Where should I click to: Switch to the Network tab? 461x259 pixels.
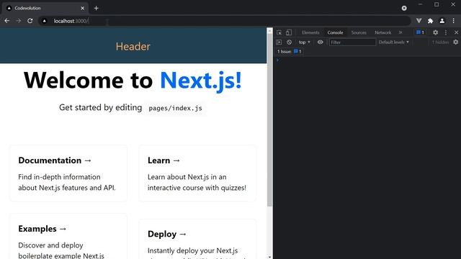382,32
